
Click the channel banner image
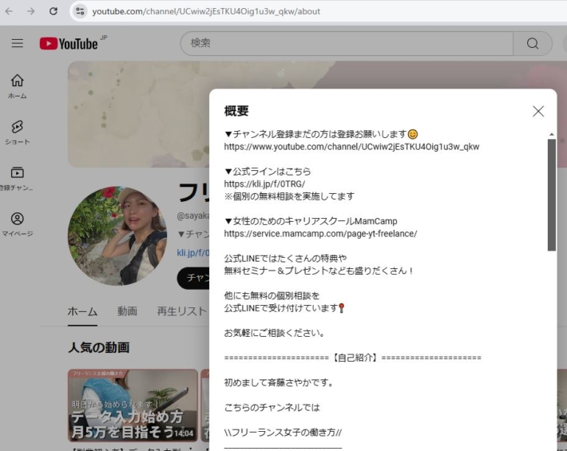point(138,114)
